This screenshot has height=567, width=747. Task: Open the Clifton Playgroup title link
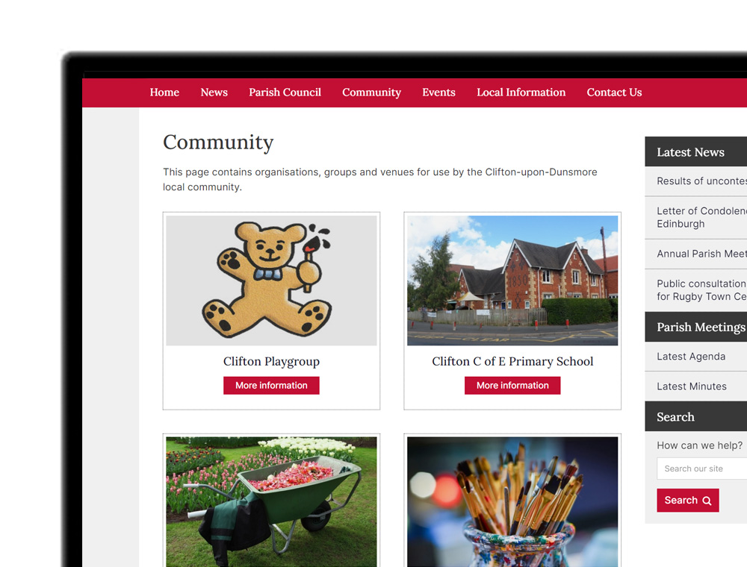click(x=272, y=362)
